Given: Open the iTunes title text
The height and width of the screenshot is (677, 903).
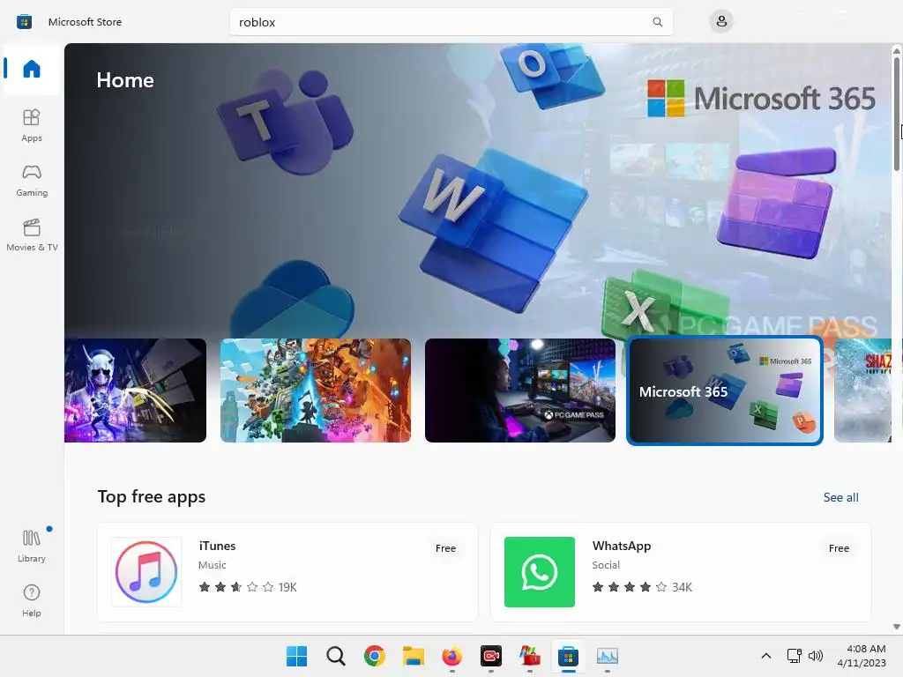Looking at the screenshot, I should 217,546.
